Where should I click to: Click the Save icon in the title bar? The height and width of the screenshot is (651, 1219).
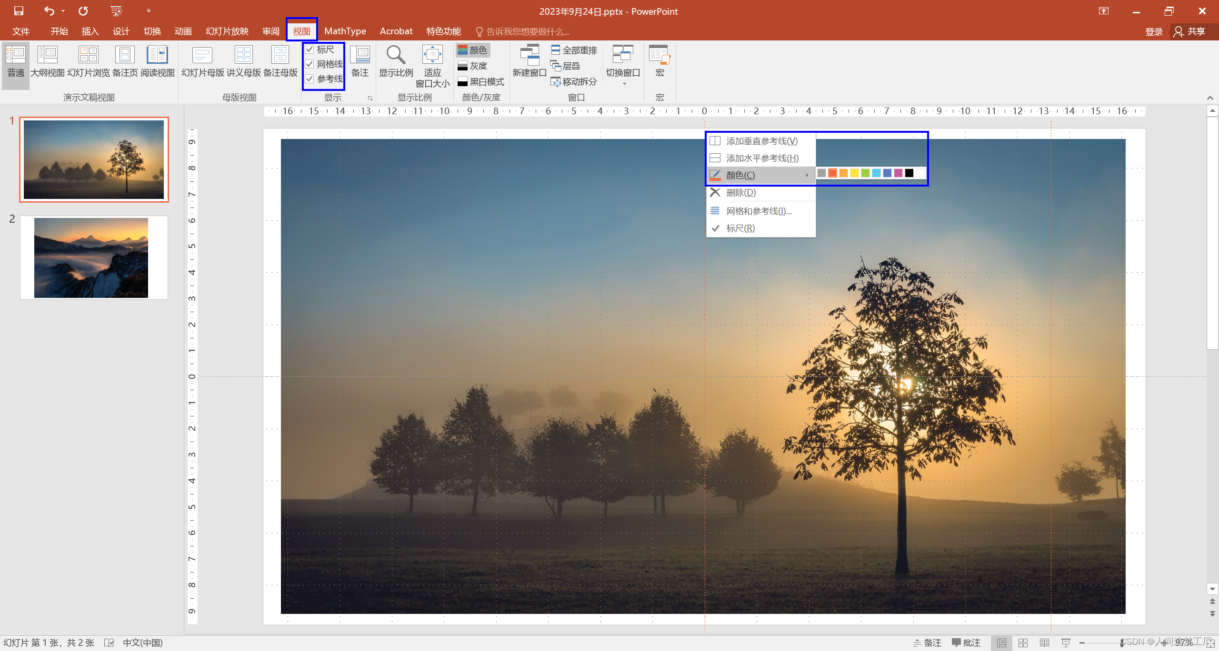(19, 10)
